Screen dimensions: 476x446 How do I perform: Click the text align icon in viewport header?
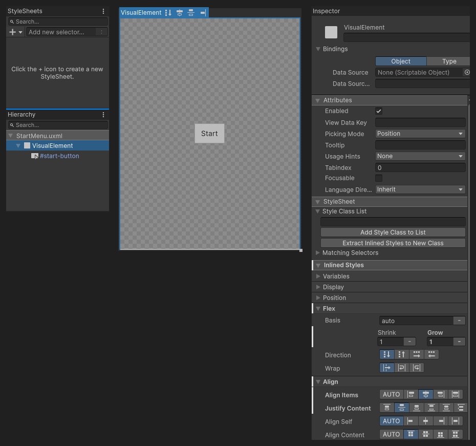[203, 13]
